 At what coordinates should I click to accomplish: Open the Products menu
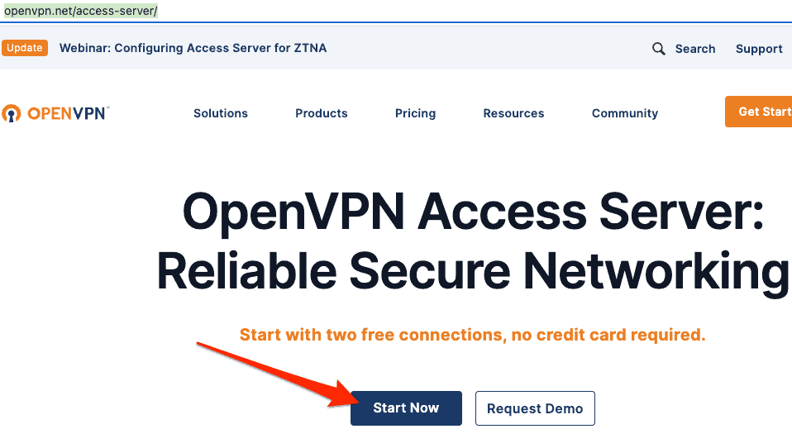(322, 113)
